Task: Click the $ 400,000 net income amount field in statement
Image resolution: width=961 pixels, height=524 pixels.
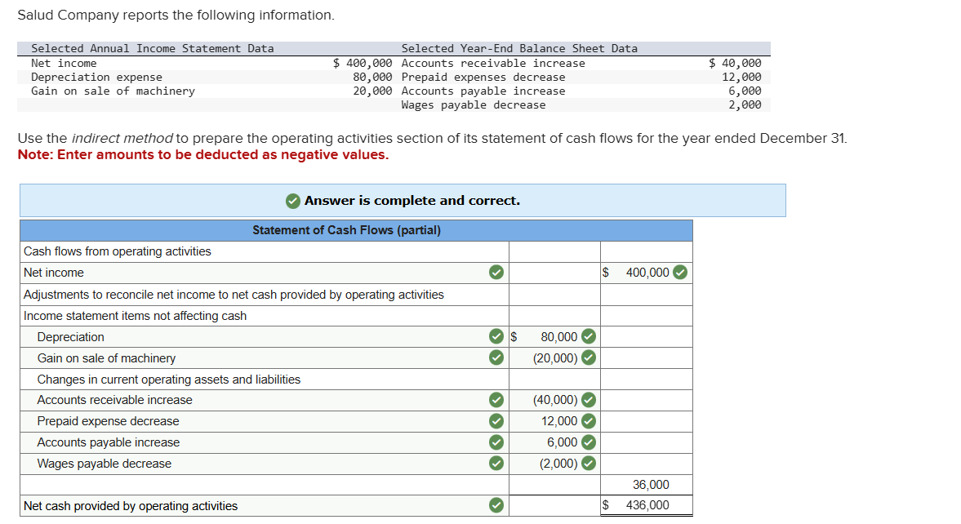Action: 647,273
